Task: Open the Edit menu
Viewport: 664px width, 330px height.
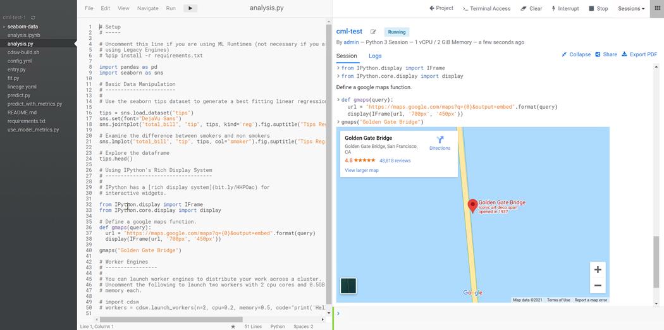Action: point(106,8)
